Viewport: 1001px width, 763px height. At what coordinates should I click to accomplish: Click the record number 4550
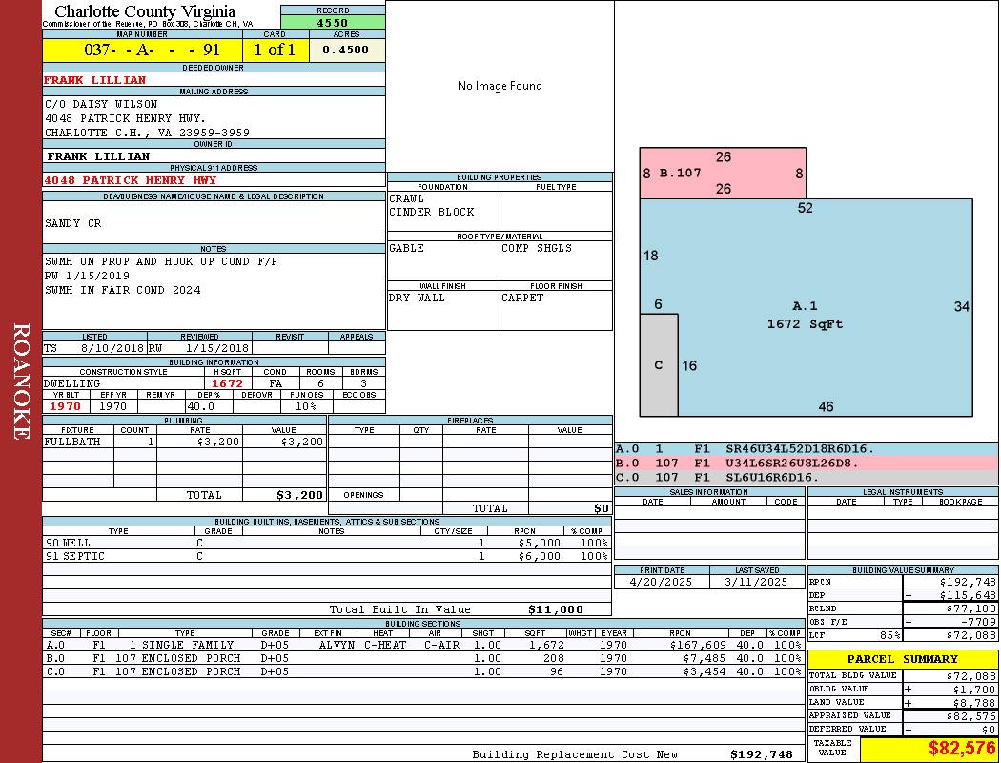pos(333,22)
